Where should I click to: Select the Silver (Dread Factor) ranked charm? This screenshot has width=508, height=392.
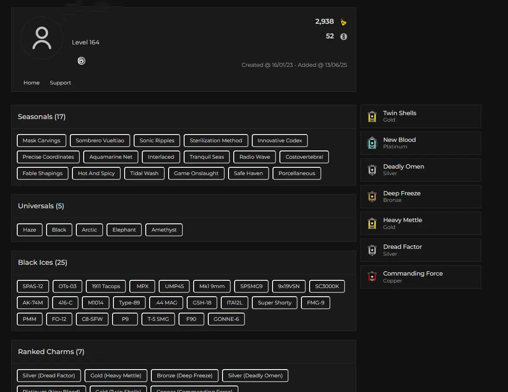click(49, 376)
